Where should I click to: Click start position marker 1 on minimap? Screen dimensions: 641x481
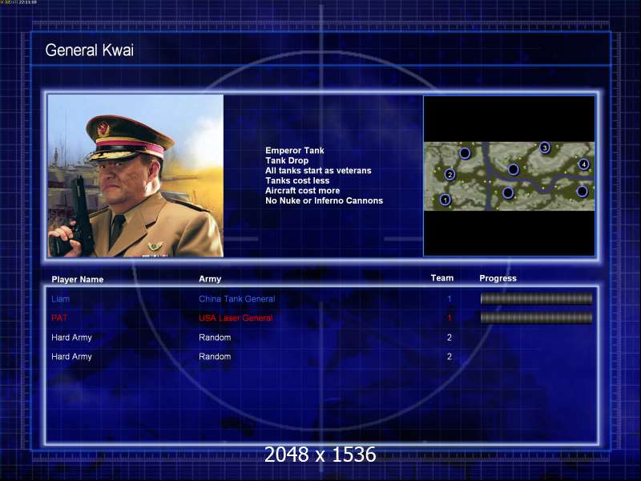point(445,200)
